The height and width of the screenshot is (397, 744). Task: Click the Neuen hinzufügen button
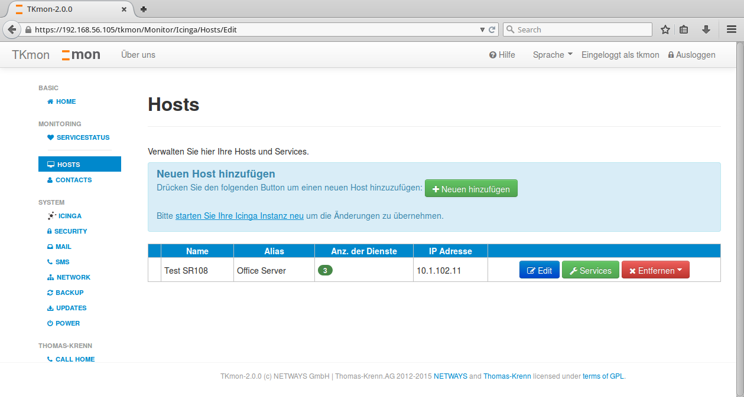[x=471, y=189]
